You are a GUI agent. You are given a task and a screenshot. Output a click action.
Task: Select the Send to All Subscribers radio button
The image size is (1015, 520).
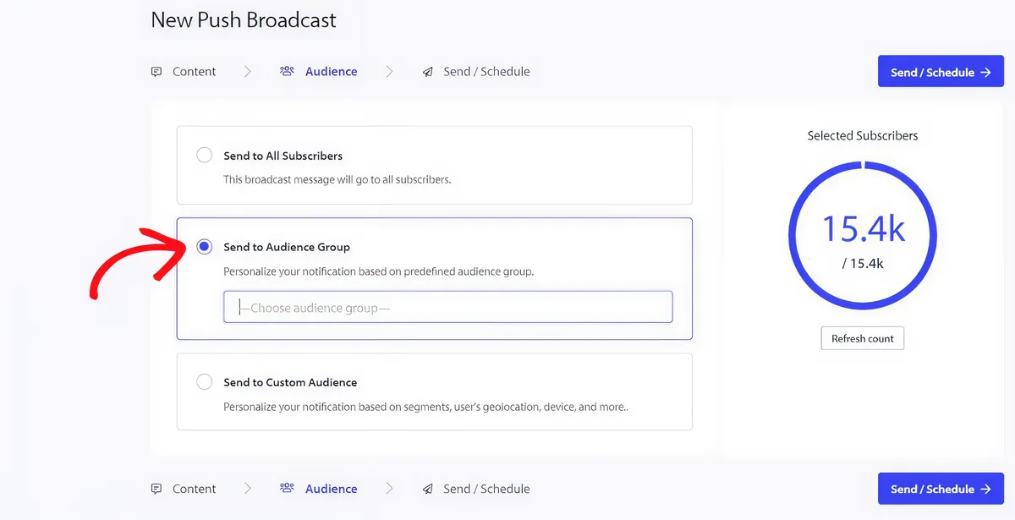point(204,156)
